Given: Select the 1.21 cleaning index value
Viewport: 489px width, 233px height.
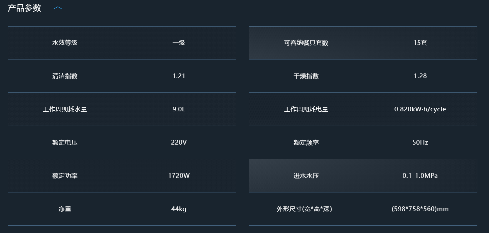Looking at the screenshot, I should point(179,76).
